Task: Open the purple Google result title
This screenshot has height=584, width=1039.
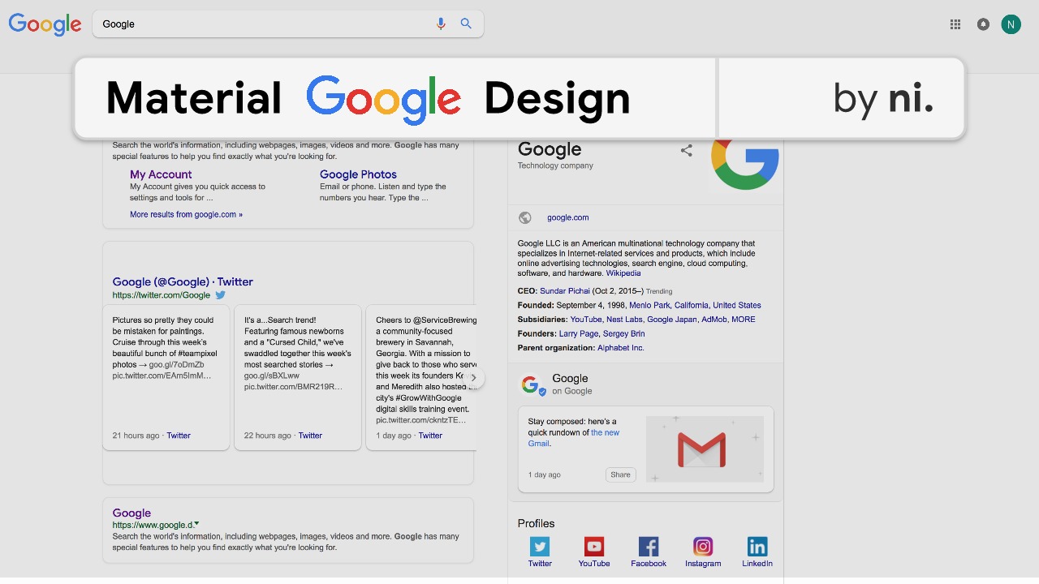Action: click(x=131, y=513)
